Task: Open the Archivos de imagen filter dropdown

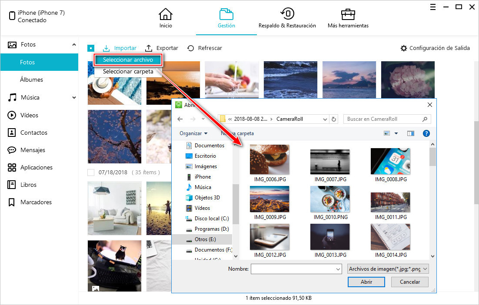Action: click(x=388, y=269)
